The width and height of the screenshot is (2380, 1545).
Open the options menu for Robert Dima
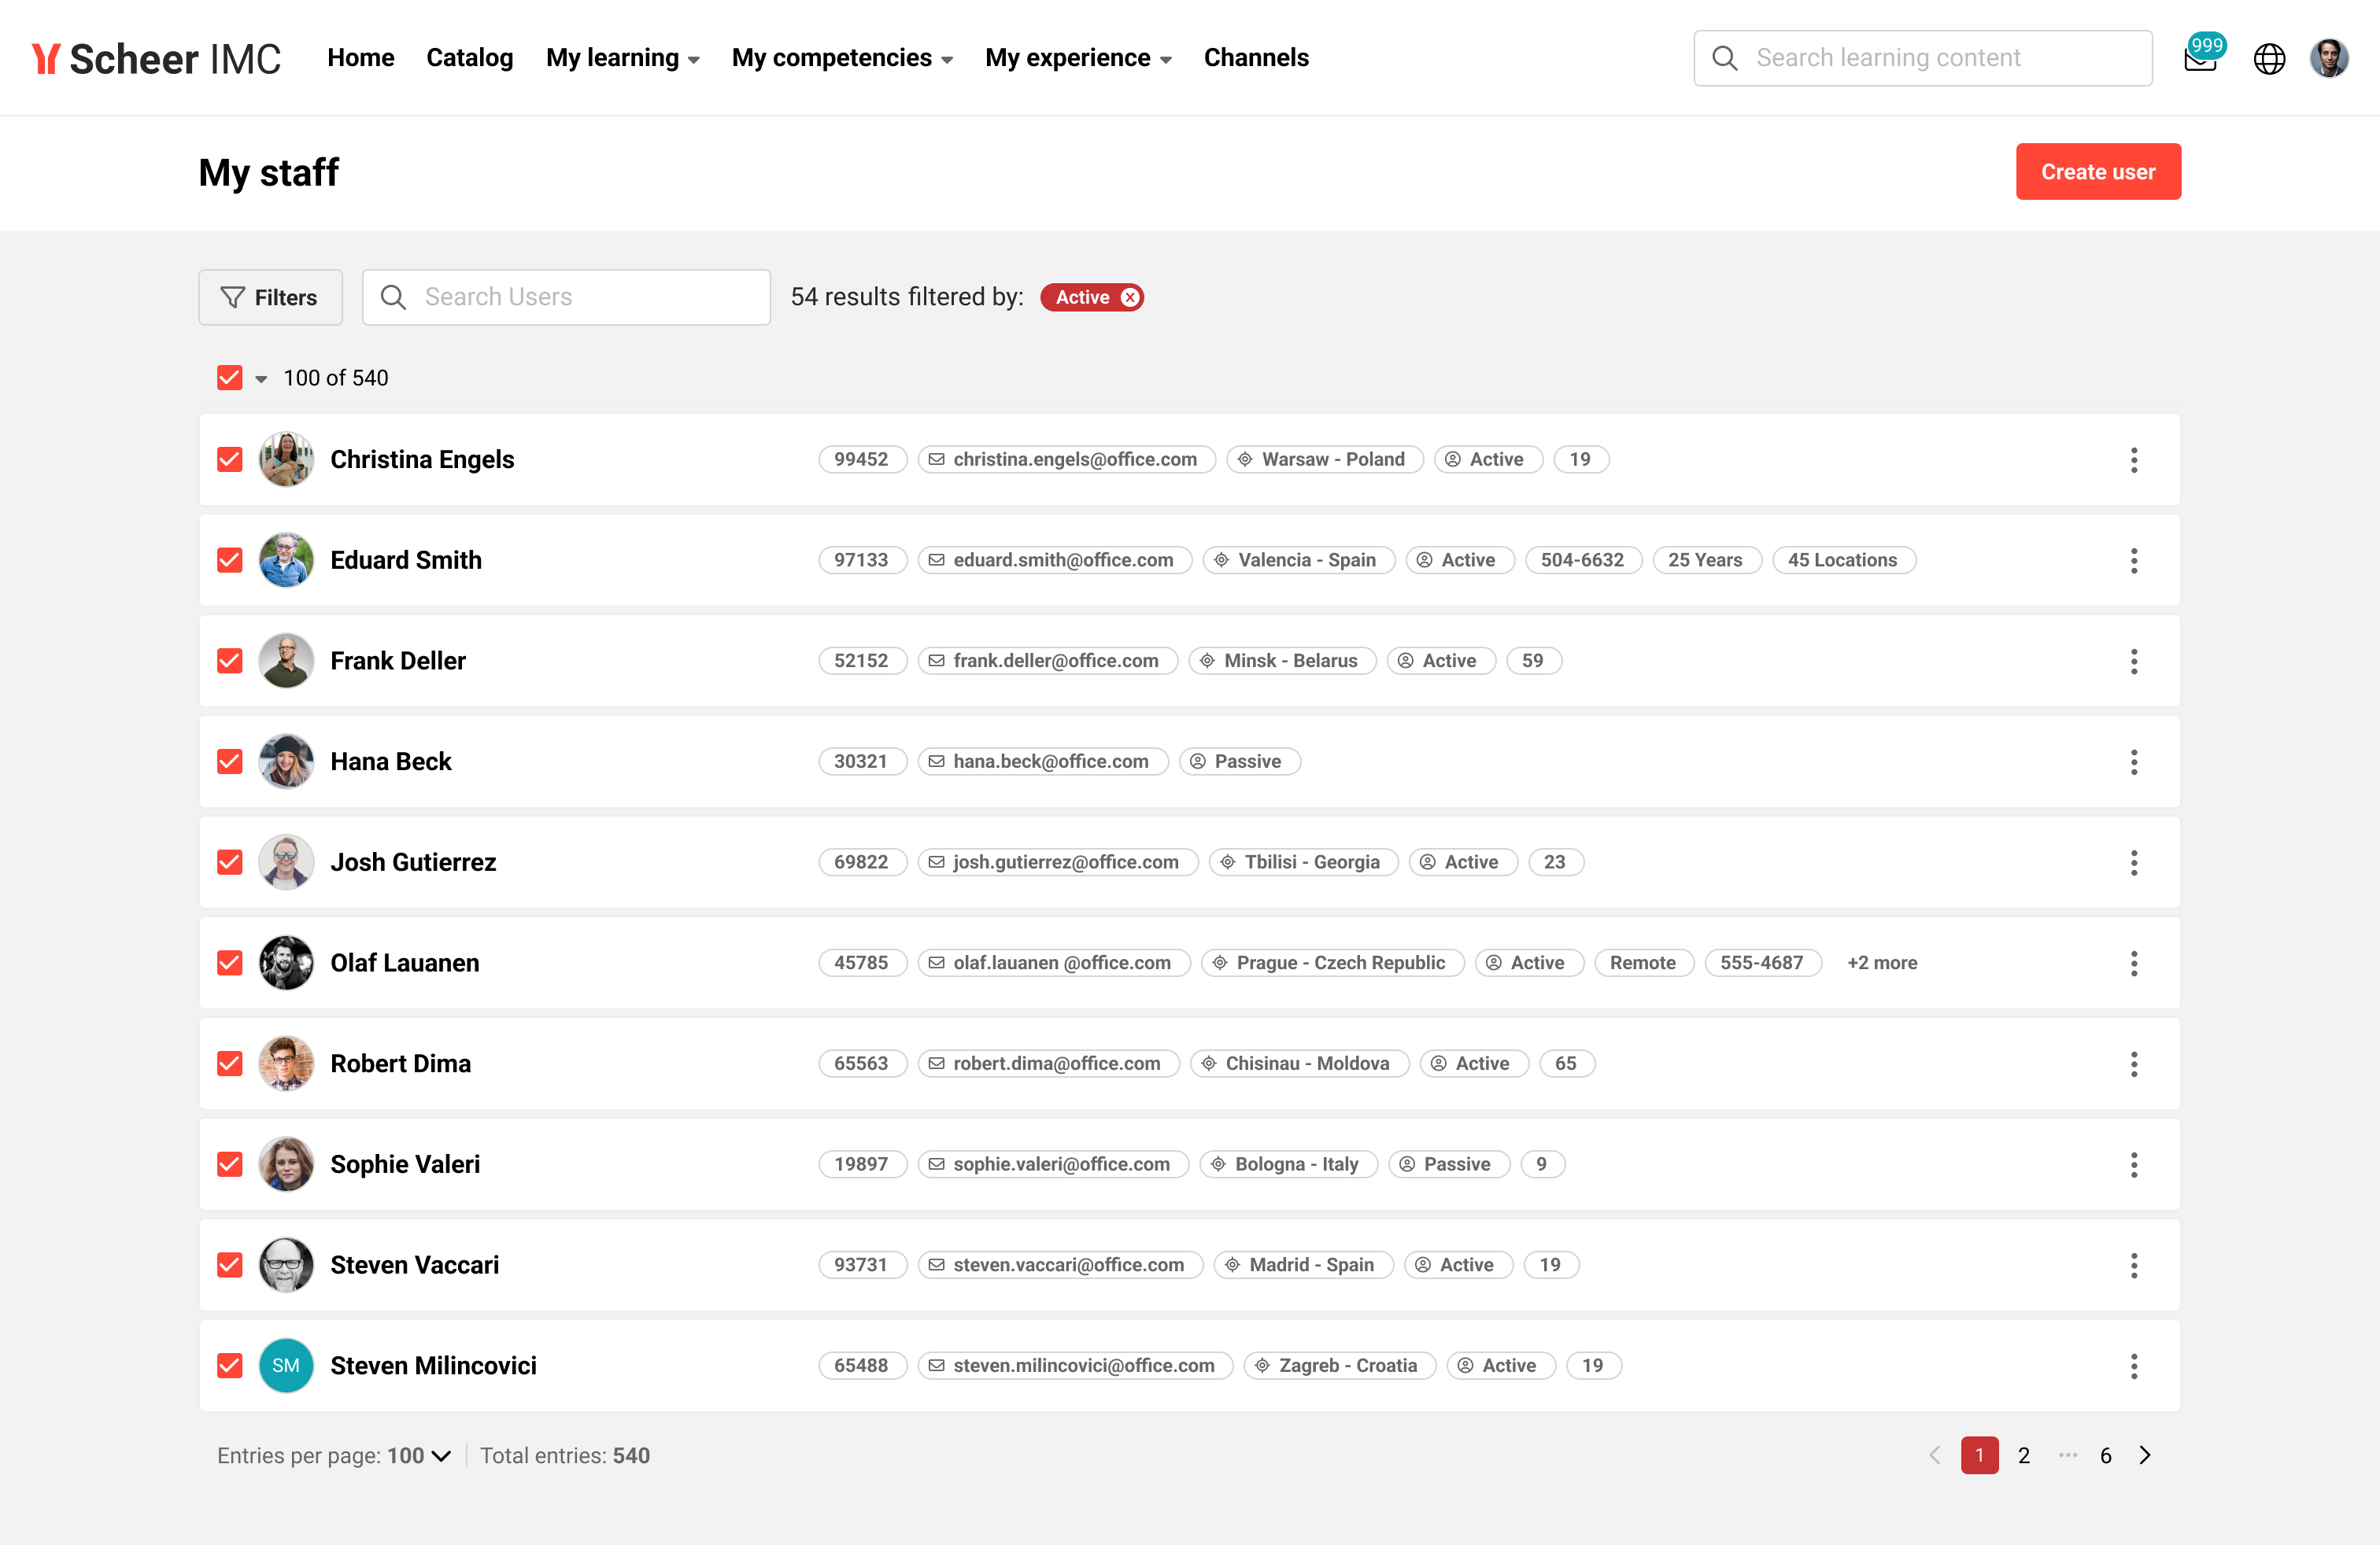click(x=2134, y=1064)
